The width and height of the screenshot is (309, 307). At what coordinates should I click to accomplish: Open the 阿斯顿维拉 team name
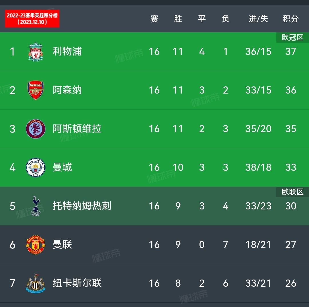[77, 129]
